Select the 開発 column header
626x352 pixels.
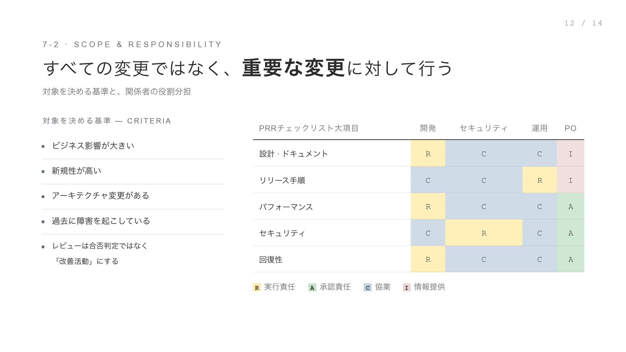point(428,128)
